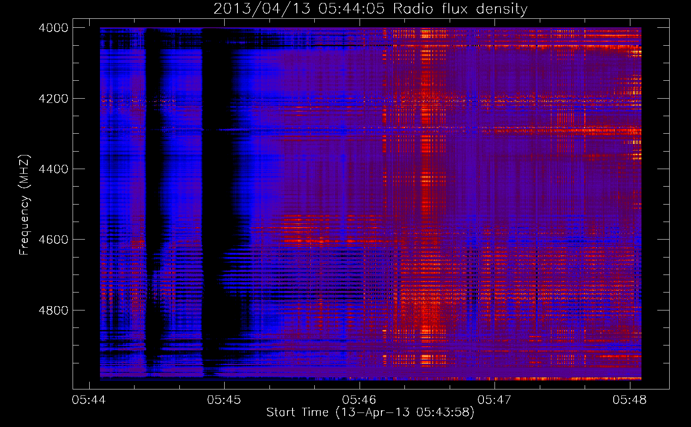Click the "Start Time (13-Apr-13 05:43:58)" label
691x427 pixels.
point(370,412)
